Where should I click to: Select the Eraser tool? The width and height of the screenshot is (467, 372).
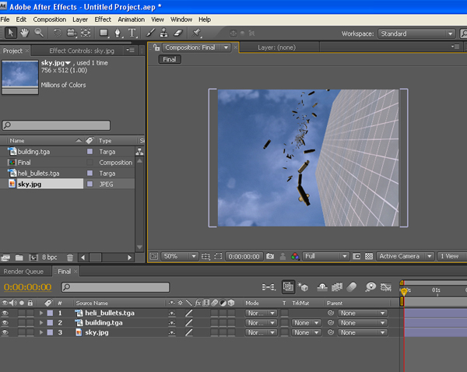[178, 33]
